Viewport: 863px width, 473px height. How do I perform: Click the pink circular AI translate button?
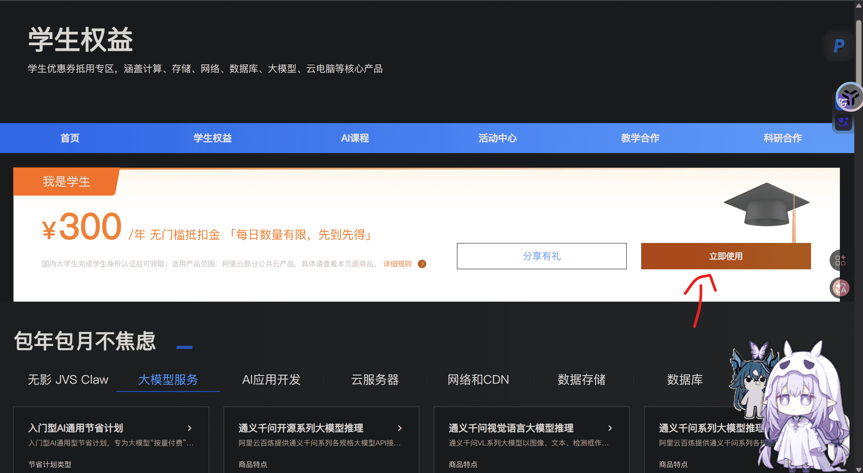tap(840, 288)
